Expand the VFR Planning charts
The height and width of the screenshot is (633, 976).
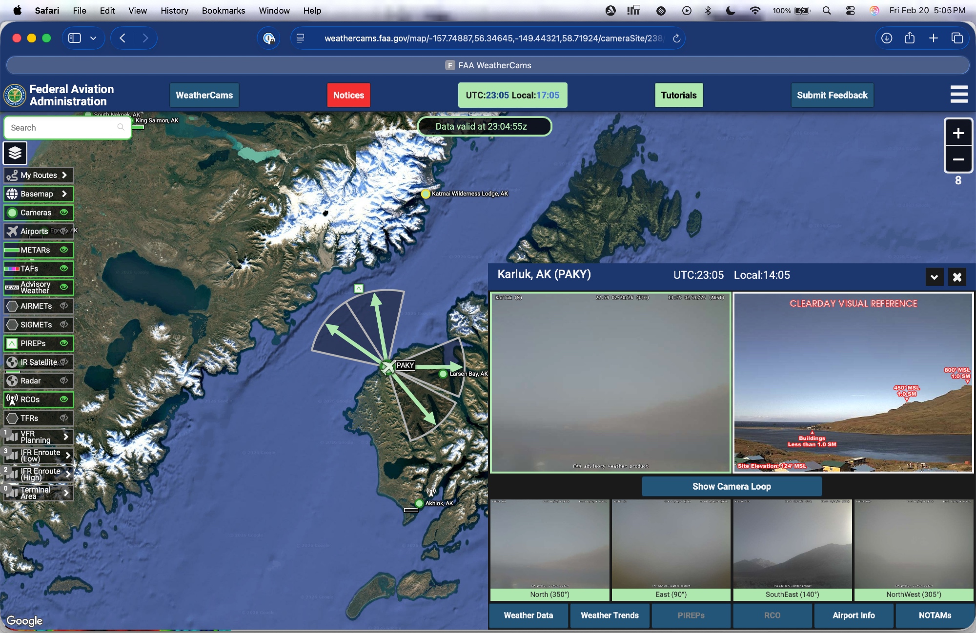point(66,436)
